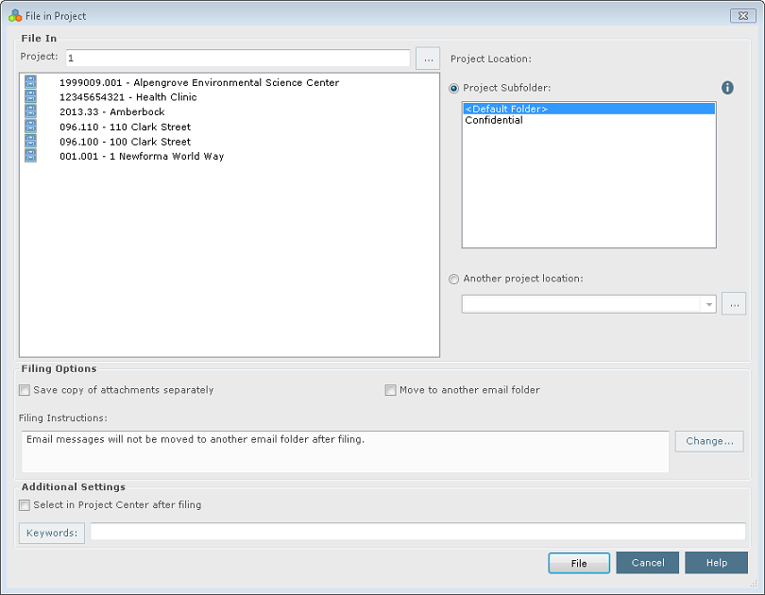Click the Health Clinic project icon
765x595 pixels.
pos(30,96)
